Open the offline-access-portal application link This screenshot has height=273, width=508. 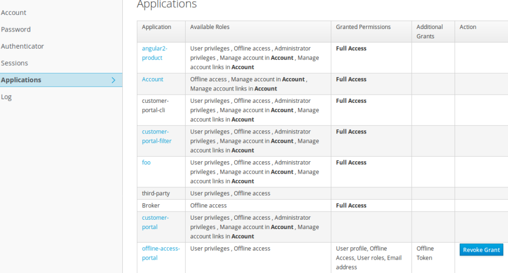point(161,253)
